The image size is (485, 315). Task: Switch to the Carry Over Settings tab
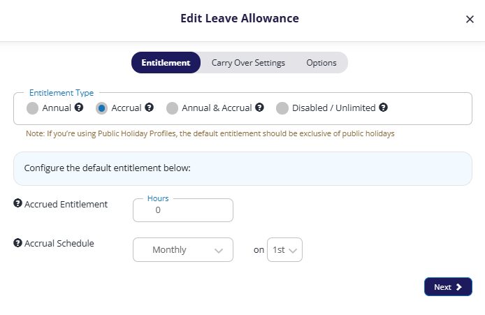[x=248, y=63]
